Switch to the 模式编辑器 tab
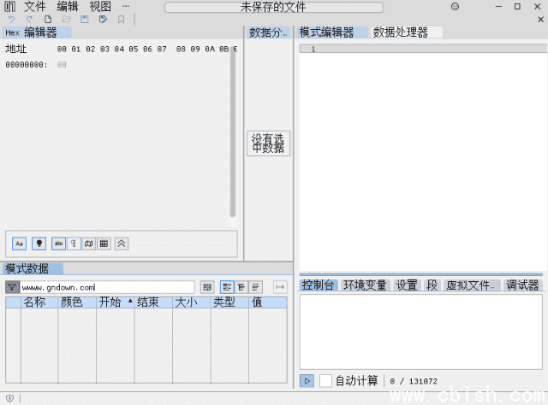548x405 pixels. pos(332,32)
